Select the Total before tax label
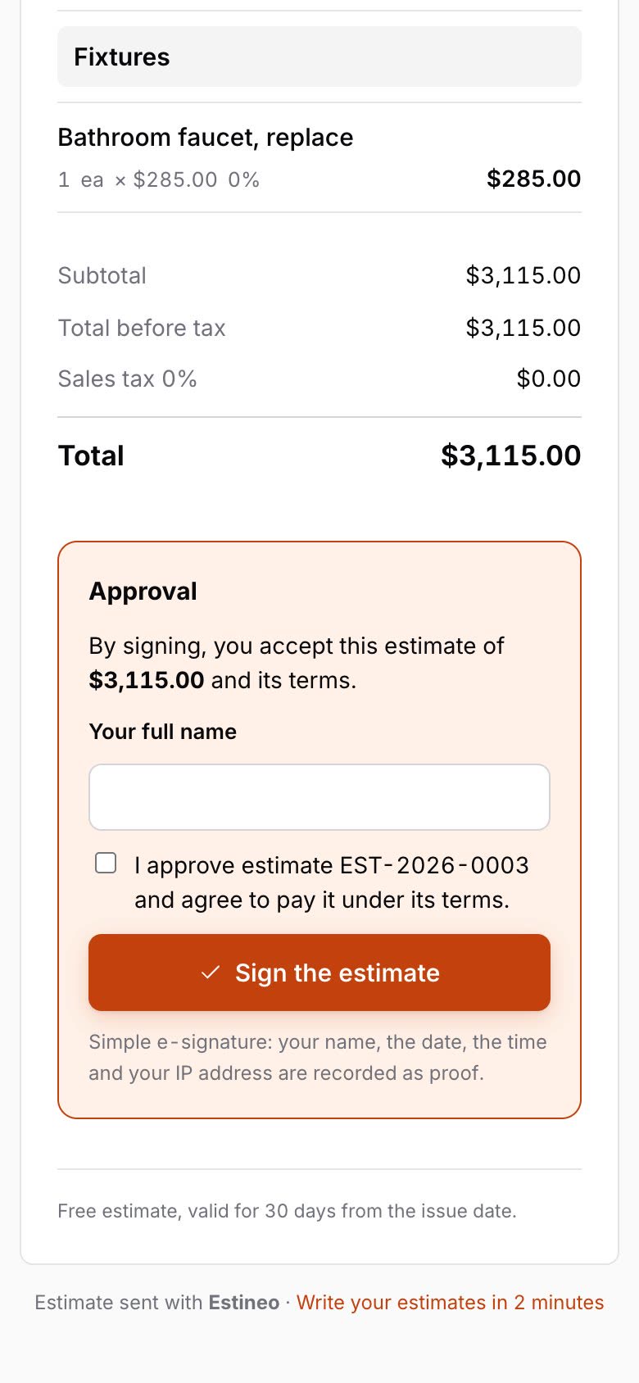639x1383 pixels. point(142,328)
